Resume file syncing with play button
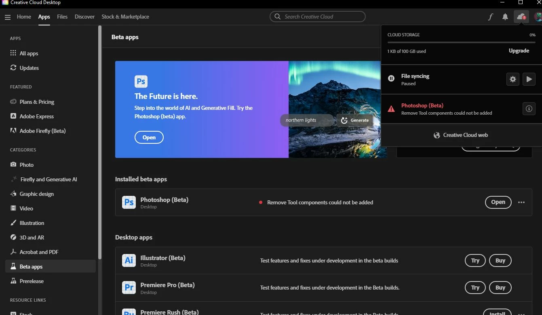 pyautogui.click(x=529, y=79)
